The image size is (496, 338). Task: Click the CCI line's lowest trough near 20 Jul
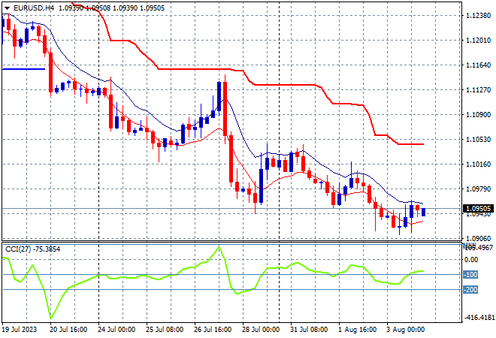[51, 318]
